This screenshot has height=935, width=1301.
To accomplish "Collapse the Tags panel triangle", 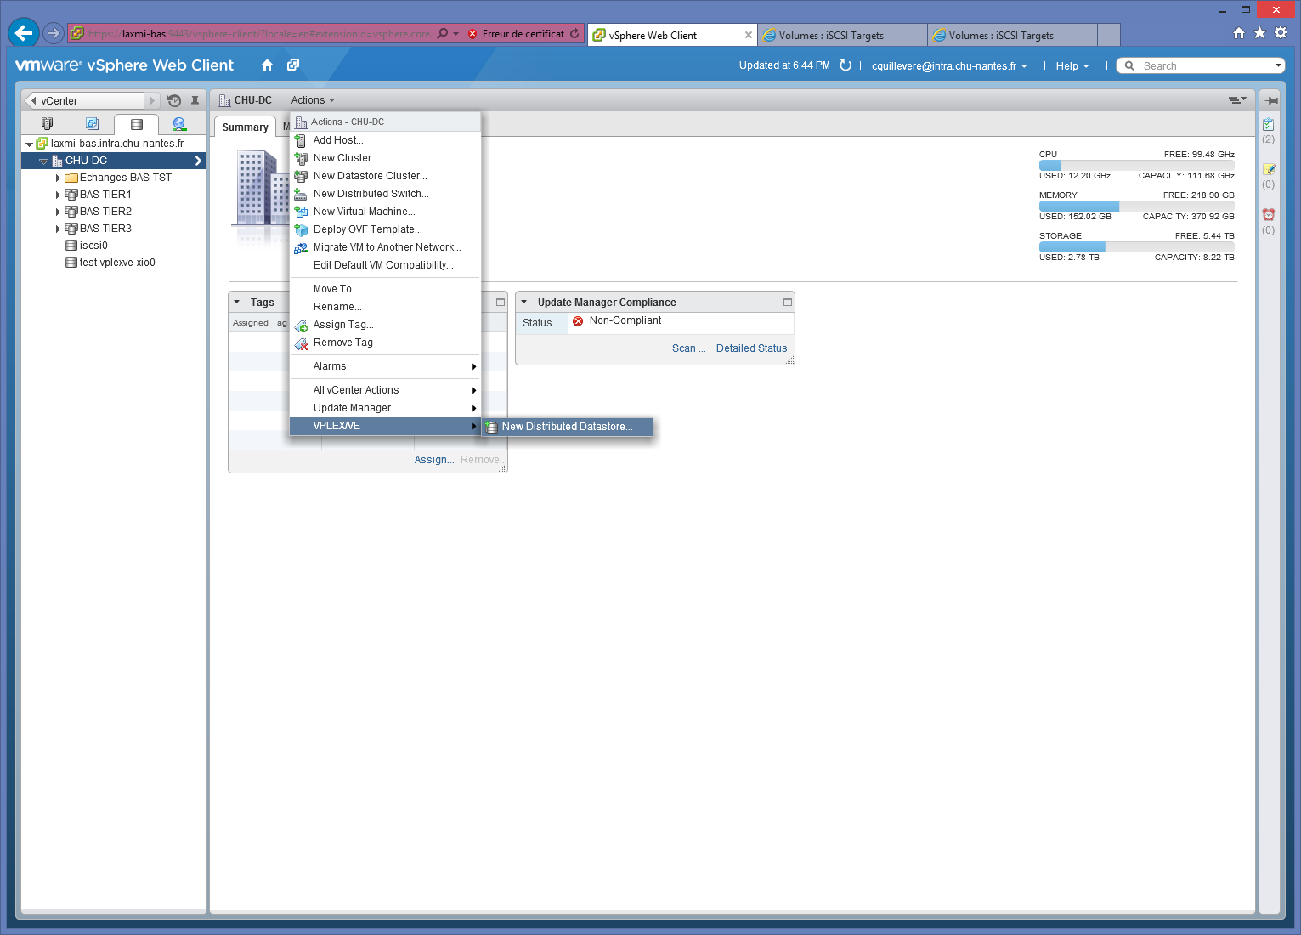I will tap(237, 303).
